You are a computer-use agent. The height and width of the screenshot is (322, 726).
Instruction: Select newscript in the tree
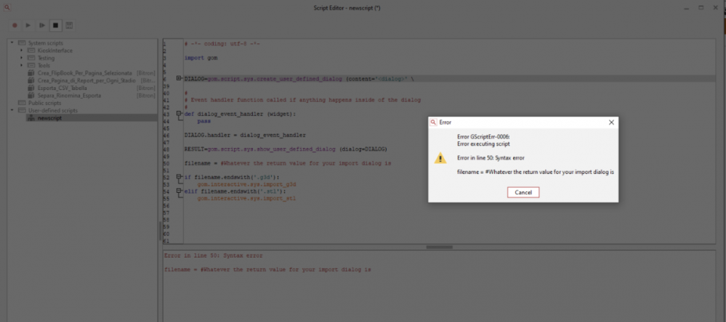pos(49,117)
